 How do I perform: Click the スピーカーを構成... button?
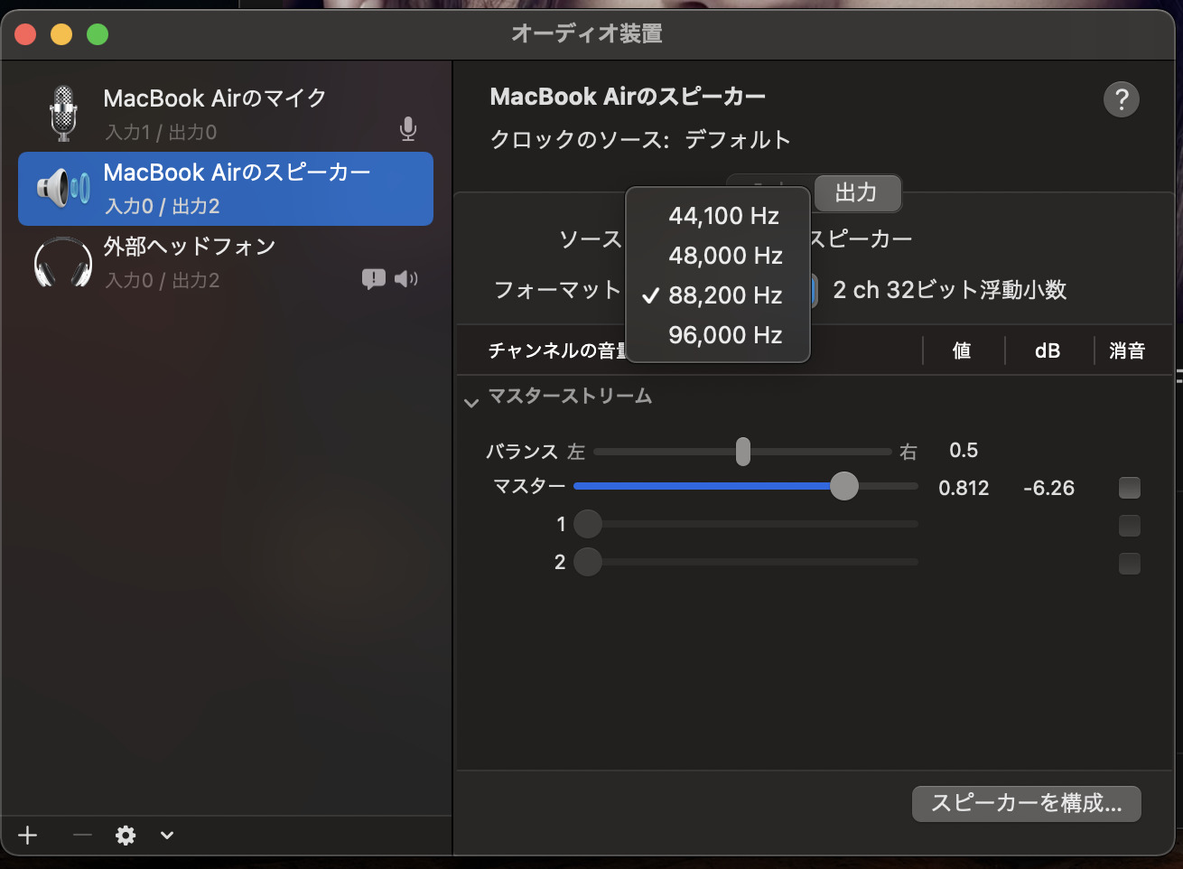[x=1026, y=803]
